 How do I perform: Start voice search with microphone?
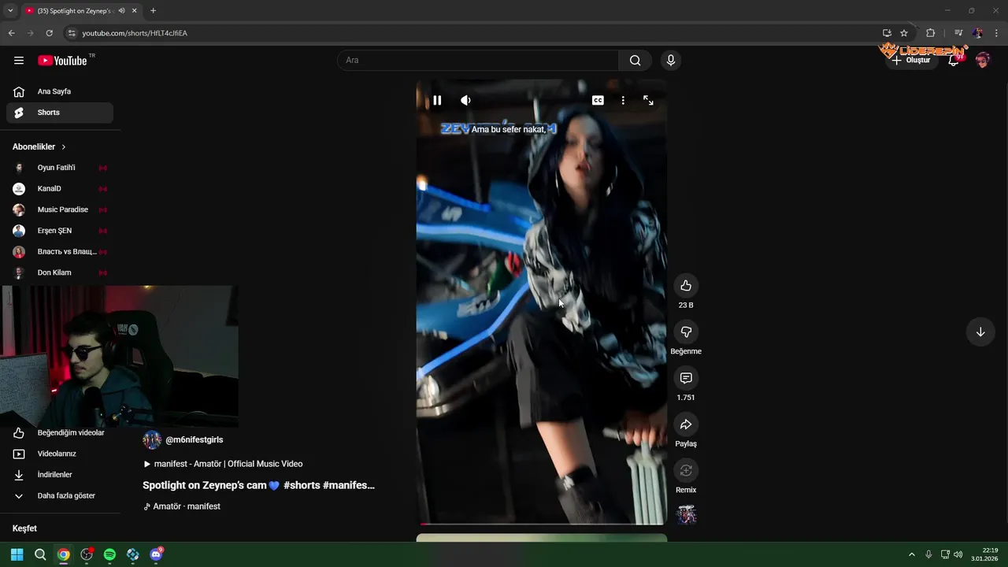(x=671, y=61)
